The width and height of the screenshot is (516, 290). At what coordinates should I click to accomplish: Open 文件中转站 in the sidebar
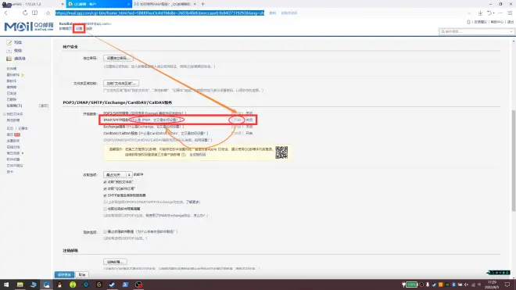15,166
